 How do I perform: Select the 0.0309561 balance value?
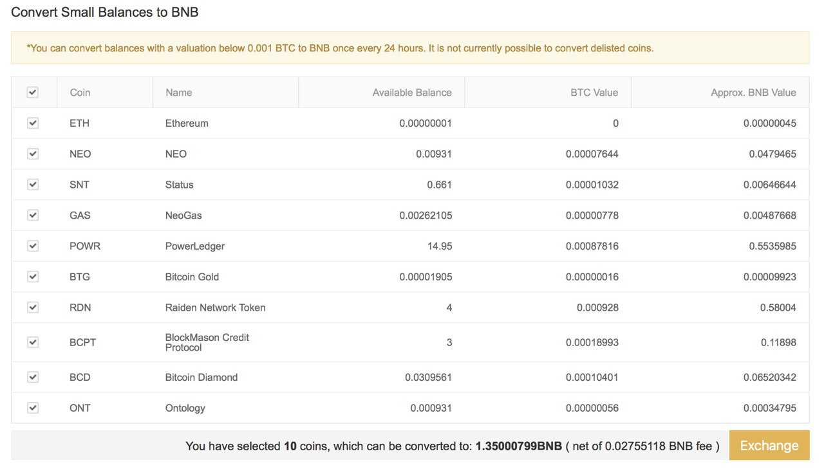pos(429,377)
